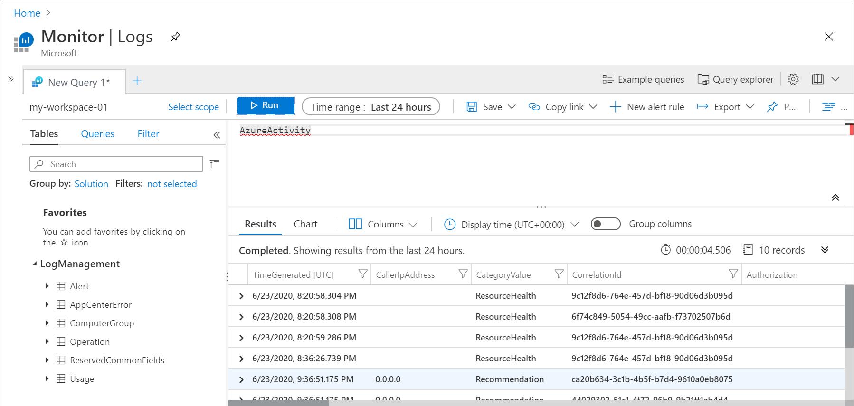Expand the Operation table
This screenshot has width=854, height=406.
(47, 341)
